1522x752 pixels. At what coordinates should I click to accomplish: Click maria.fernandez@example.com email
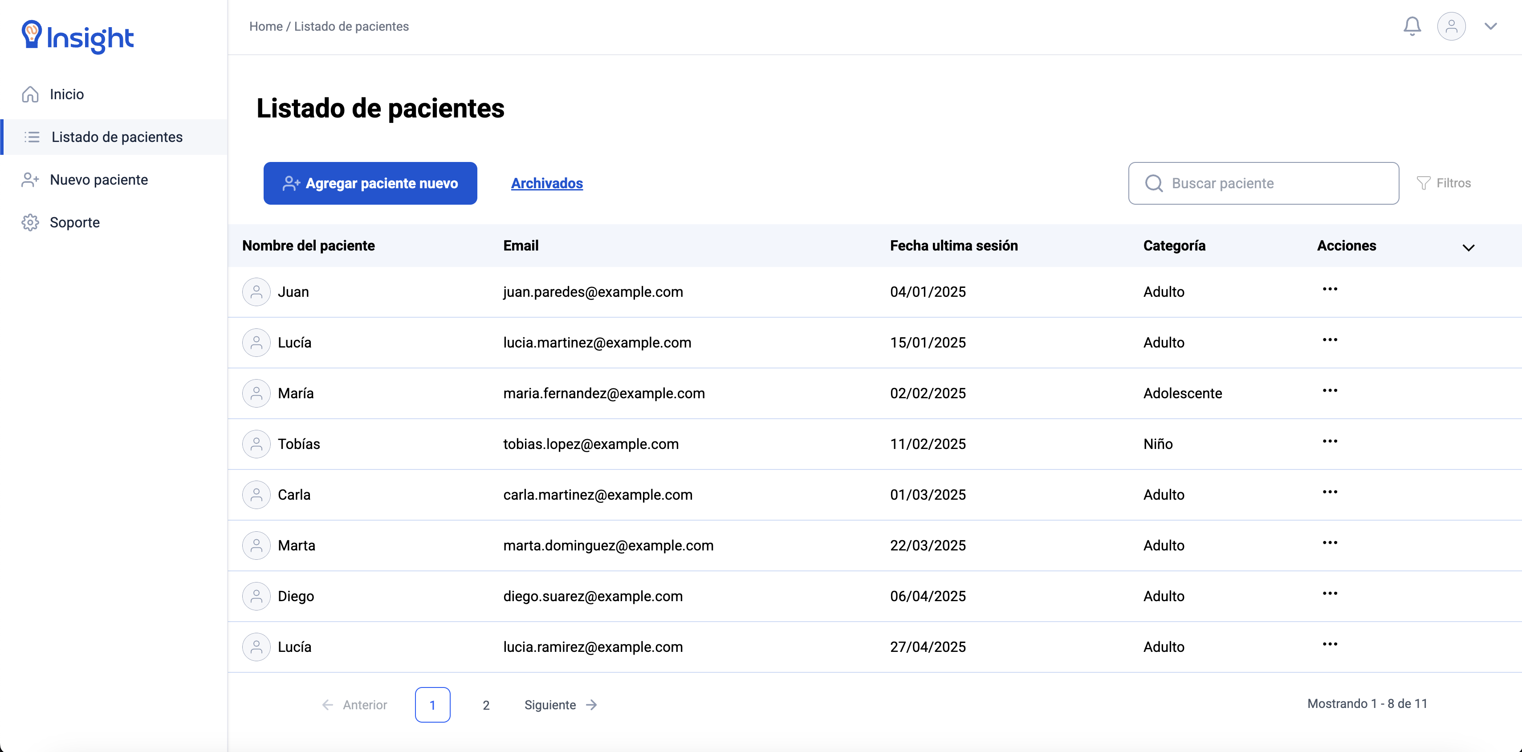[x=604, y=394]
